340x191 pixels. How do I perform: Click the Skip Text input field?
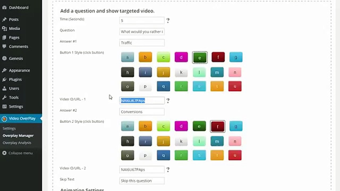click(x=142, y=181)
